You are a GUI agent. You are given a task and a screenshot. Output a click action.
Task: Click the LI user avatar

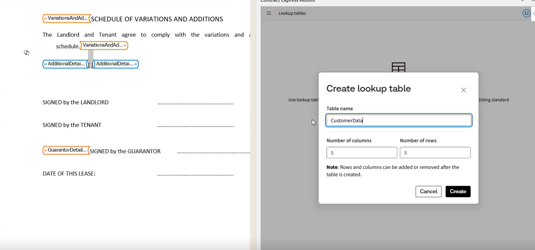tap(526, 13)
